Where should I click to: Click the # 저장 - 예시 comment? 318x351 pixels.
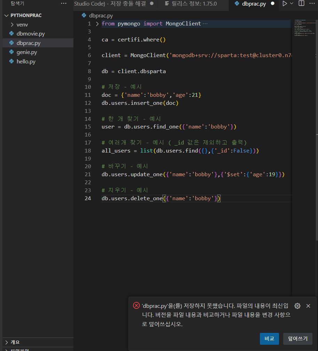pos(121,87)
